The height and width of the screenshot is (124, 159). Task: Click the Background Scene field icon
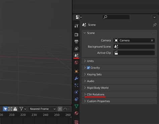pos(116,47)
